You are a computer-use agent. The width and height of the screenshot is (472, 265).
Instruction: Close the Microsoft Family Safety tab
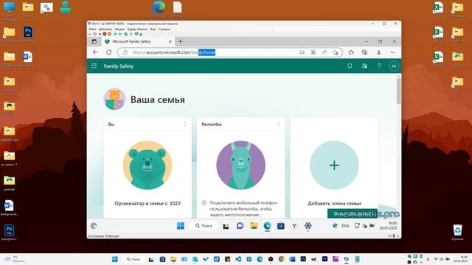(170, 42)
